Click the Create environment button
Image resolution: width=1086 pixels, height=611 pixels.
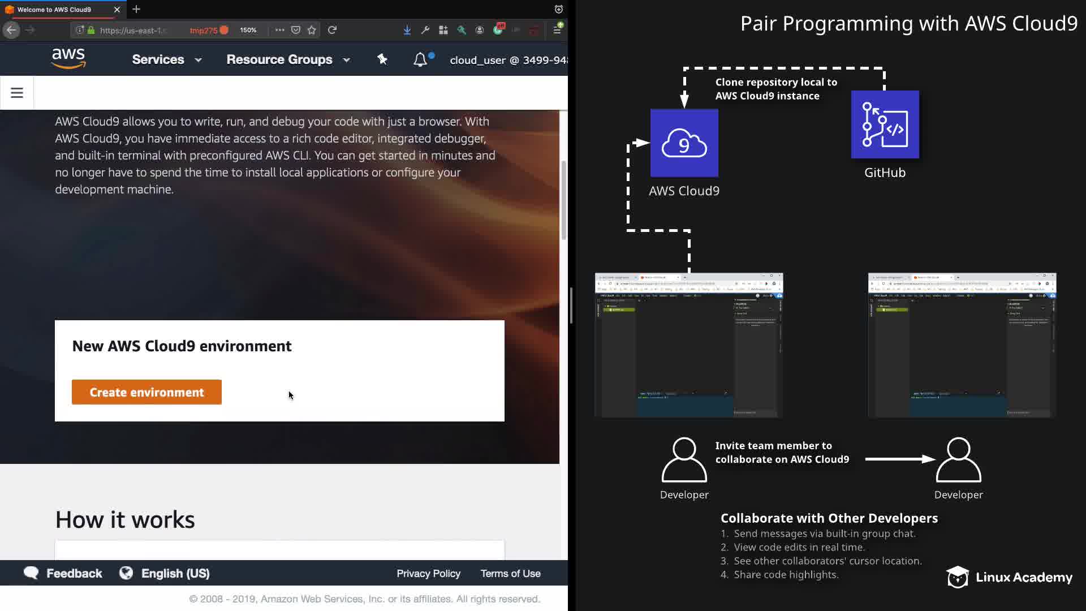(146, 392)
